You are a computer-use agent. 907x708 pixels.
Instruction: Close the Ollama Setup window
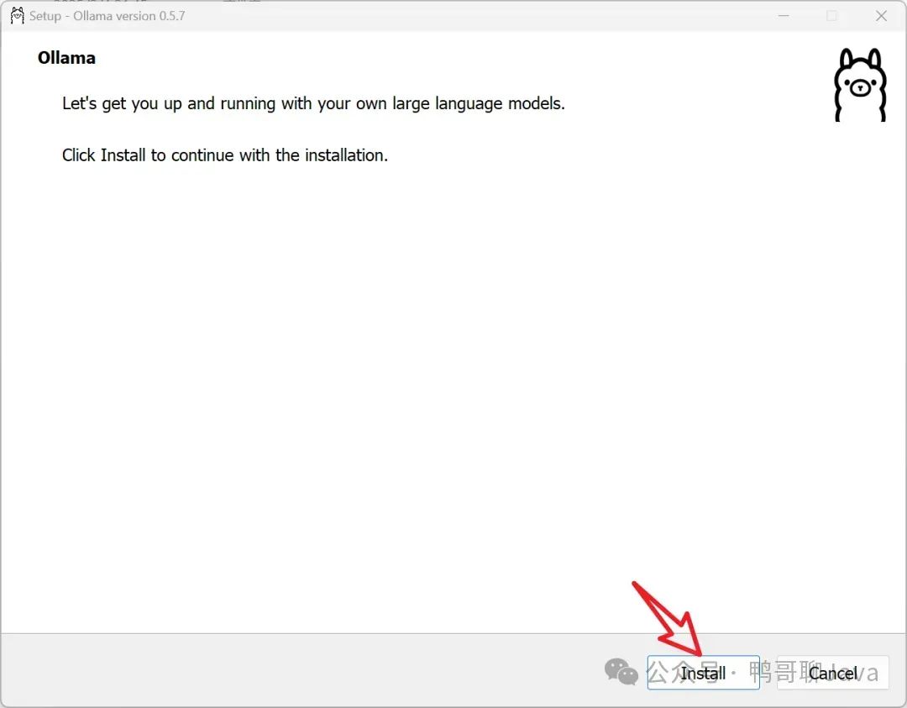881,16
